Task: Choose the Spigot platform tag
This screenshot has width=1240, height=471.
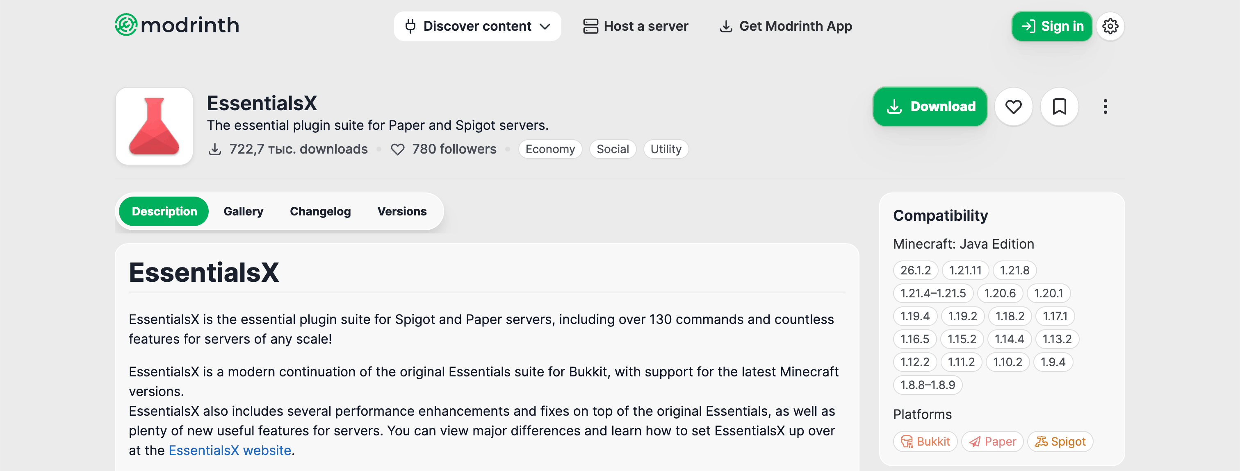Action: click(x=1060, y=441)
